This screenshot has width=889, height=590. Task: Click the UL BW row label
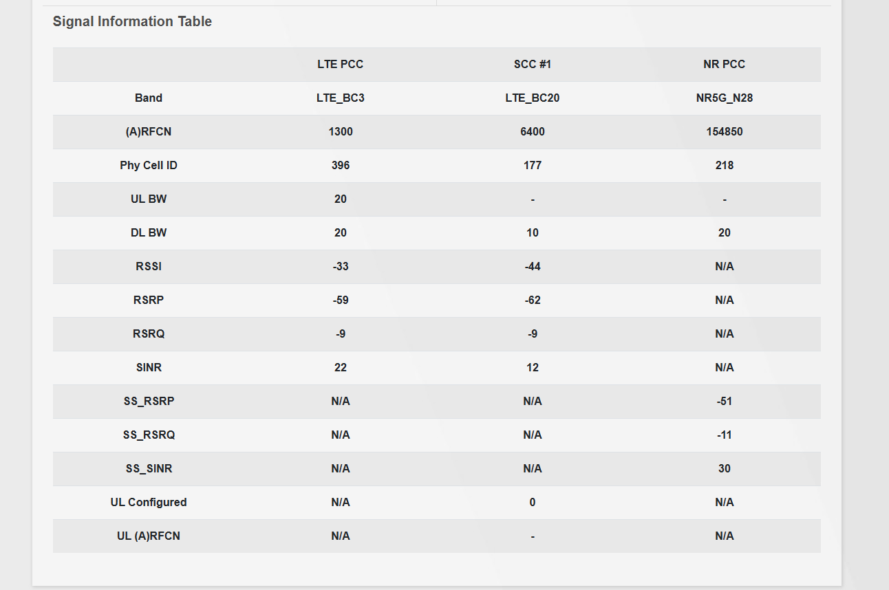pyautogui.click(x=149, y=199)
